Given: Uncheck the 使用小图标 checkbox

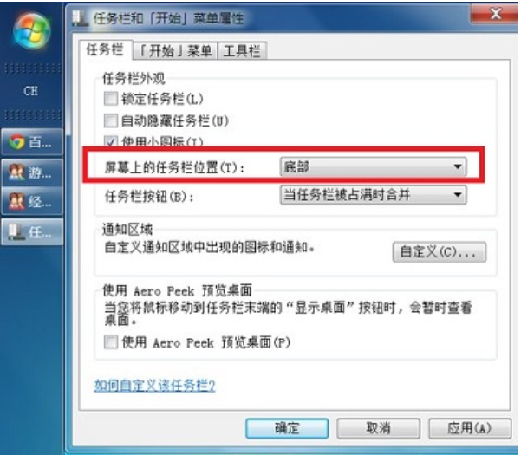Looking at the screenshot, I should point(111,141).
